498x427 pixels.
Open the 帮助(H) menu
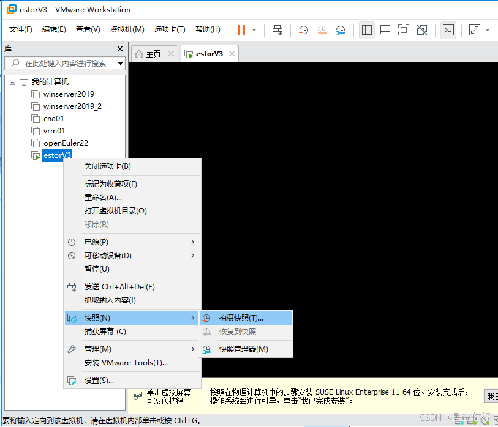pos(208,29)
